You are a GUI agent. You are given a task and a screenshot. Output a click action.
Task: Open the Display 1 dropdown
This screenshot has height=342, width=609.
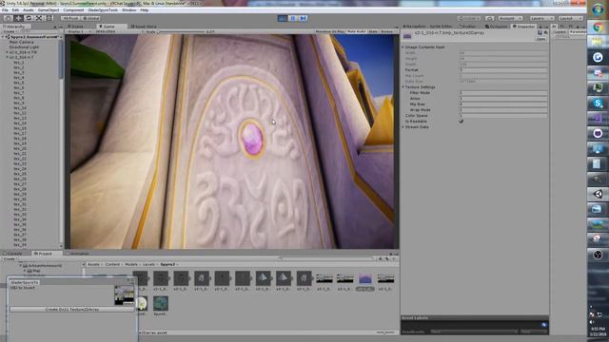pos(78,31)
